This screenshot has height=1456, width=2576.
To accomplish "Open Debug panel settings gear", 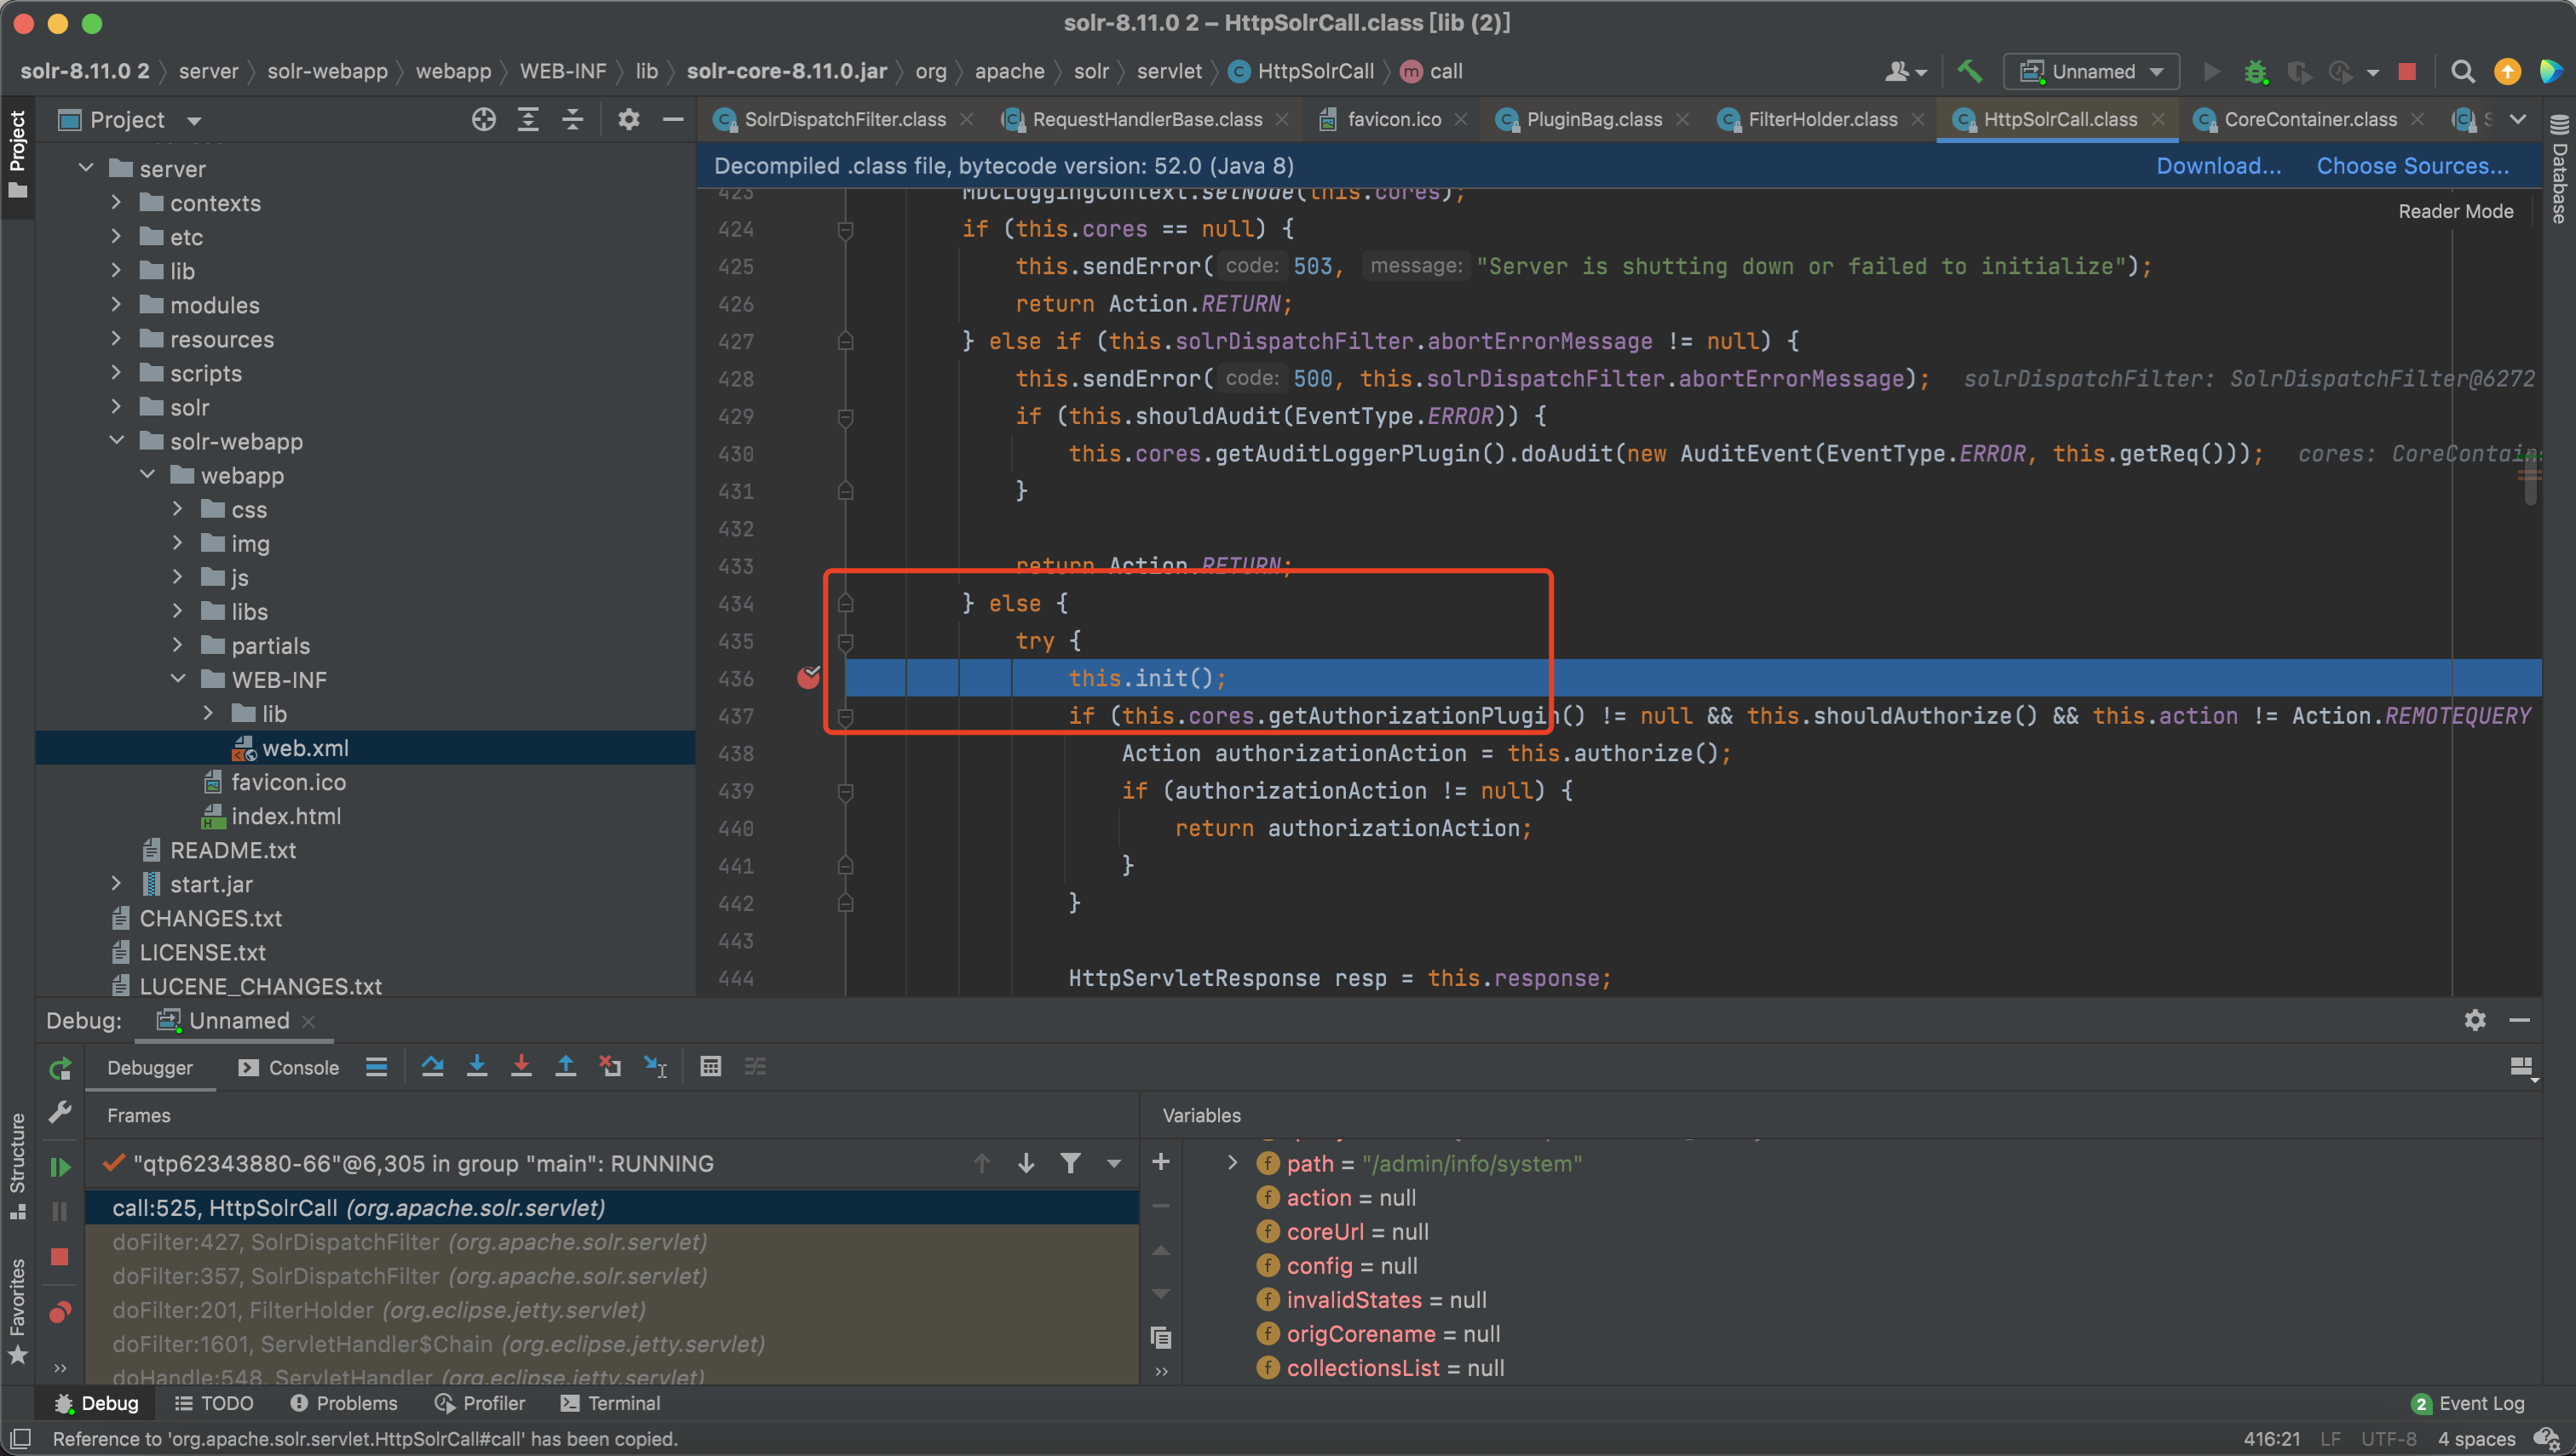I will pyautogui.click(x=2475, y=1020).
